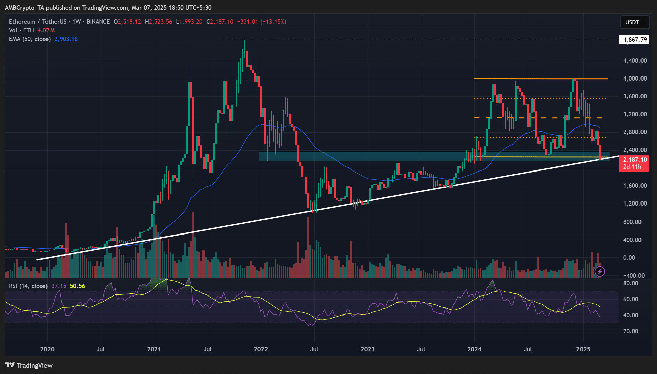This screenshot has width=657, height=374.
Task: Click the close price C2,187.10
Action: 220,22
